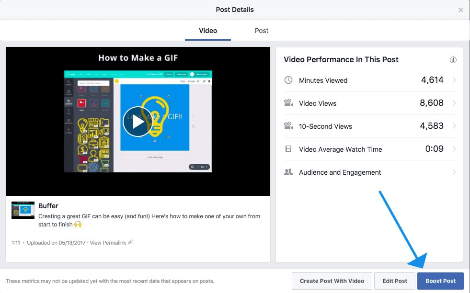
Task: Close the Post Details dialog
Action: click(461, 10)
